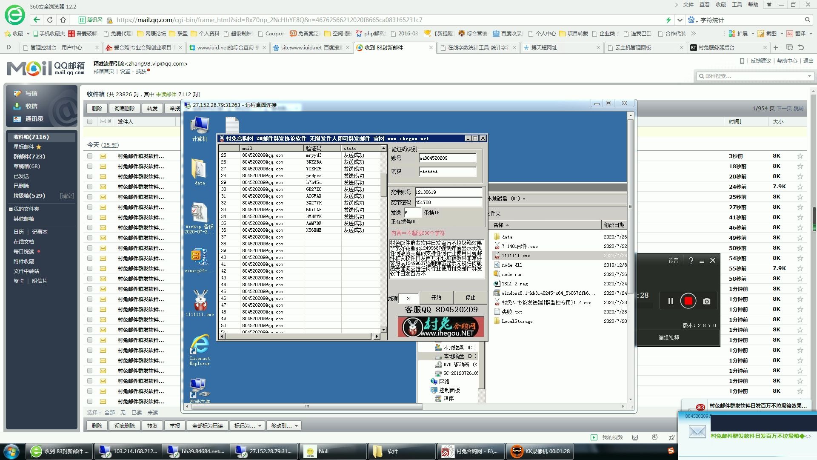This screenshot has height=460, width=817.
Task: Sort by 时间 column header
Action: tap(735, 121)
